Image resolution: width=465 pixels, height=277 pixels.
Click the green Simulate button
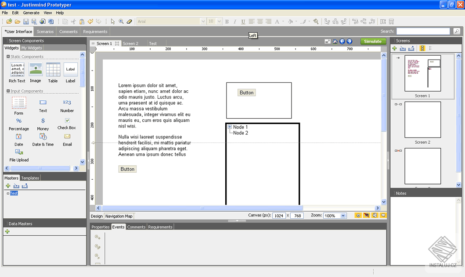(373, 42)
